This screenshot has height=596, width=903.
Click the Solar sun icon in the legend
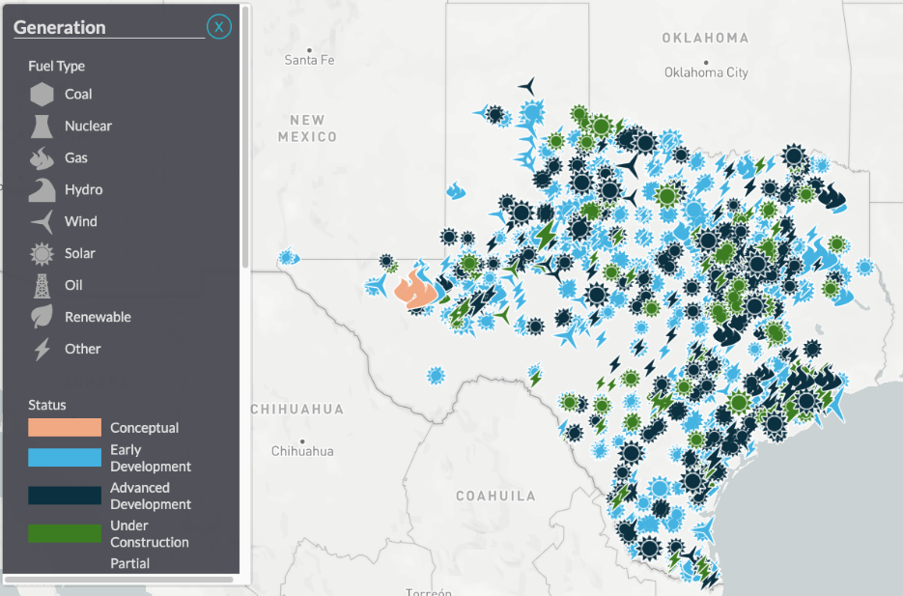tap(42, 253)
